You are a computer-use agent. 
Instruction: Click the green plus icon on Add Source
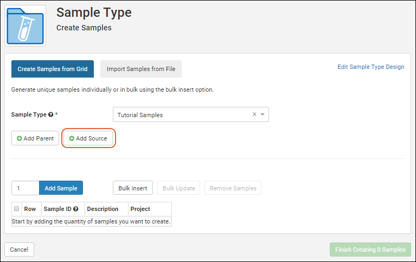tap(72, 138)
